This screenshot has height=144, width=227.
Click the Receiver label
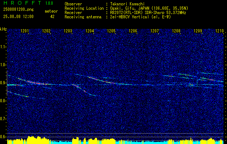click(73, 13)
